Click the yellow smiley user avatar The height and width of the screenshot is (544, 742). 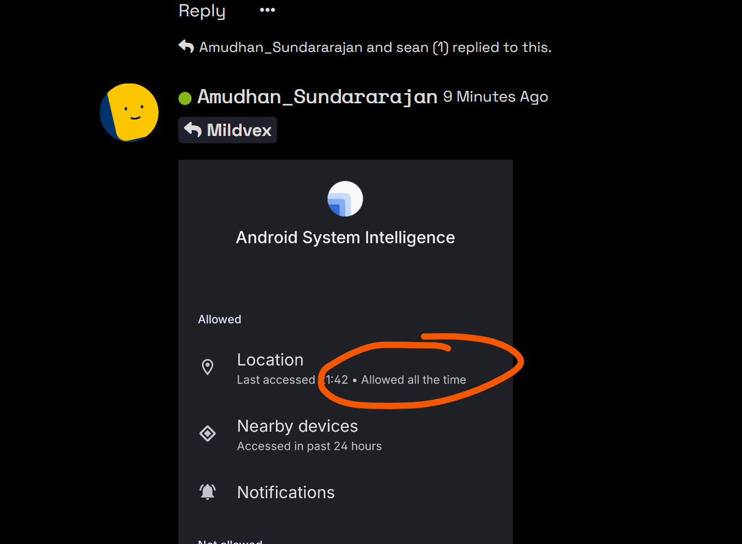tap(129, 112)
